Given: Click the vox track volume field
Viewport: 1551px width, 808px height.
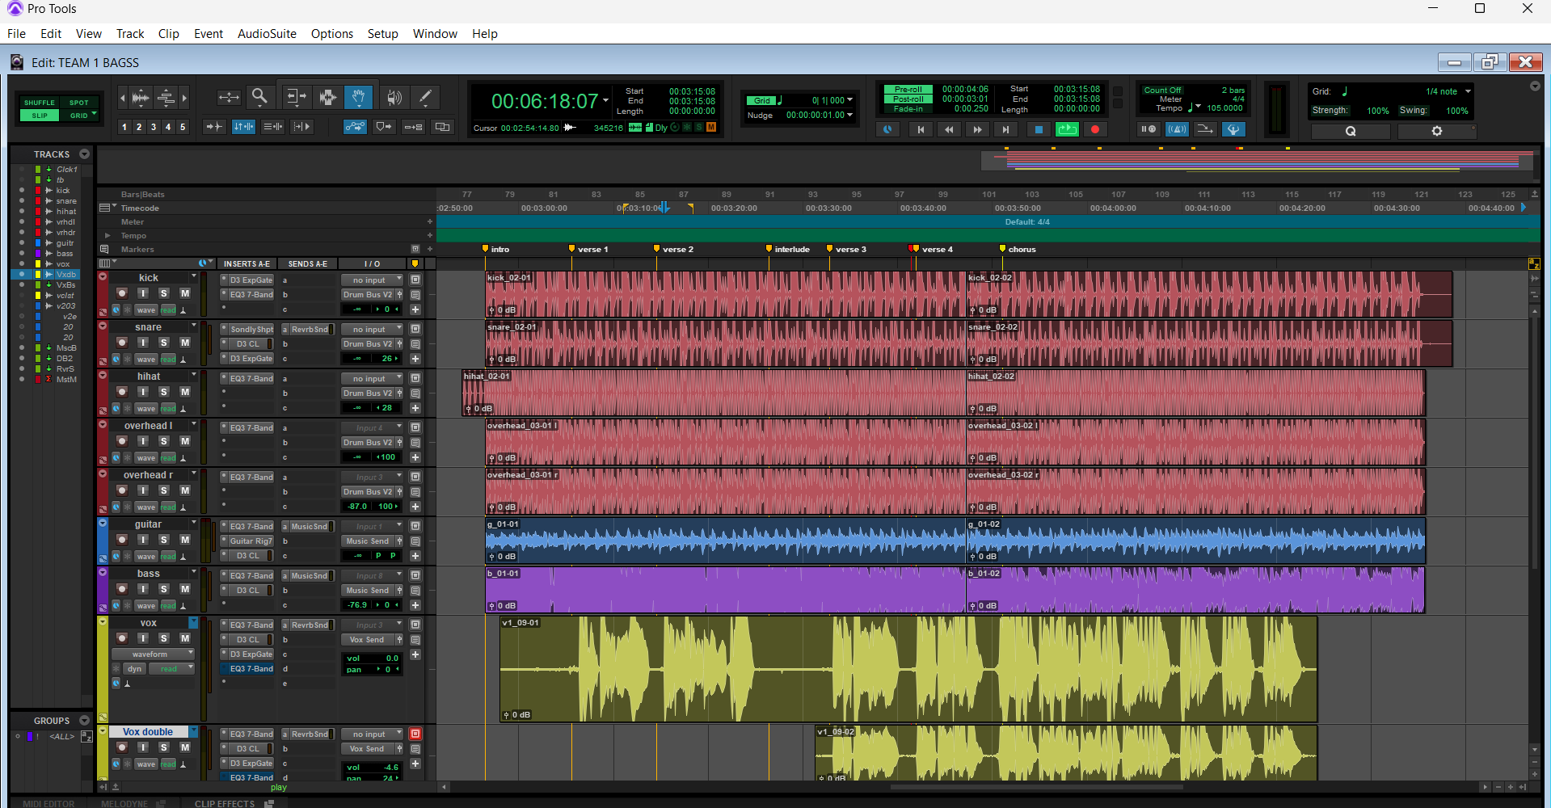Looking at the screenshot, I should (372, 658).
